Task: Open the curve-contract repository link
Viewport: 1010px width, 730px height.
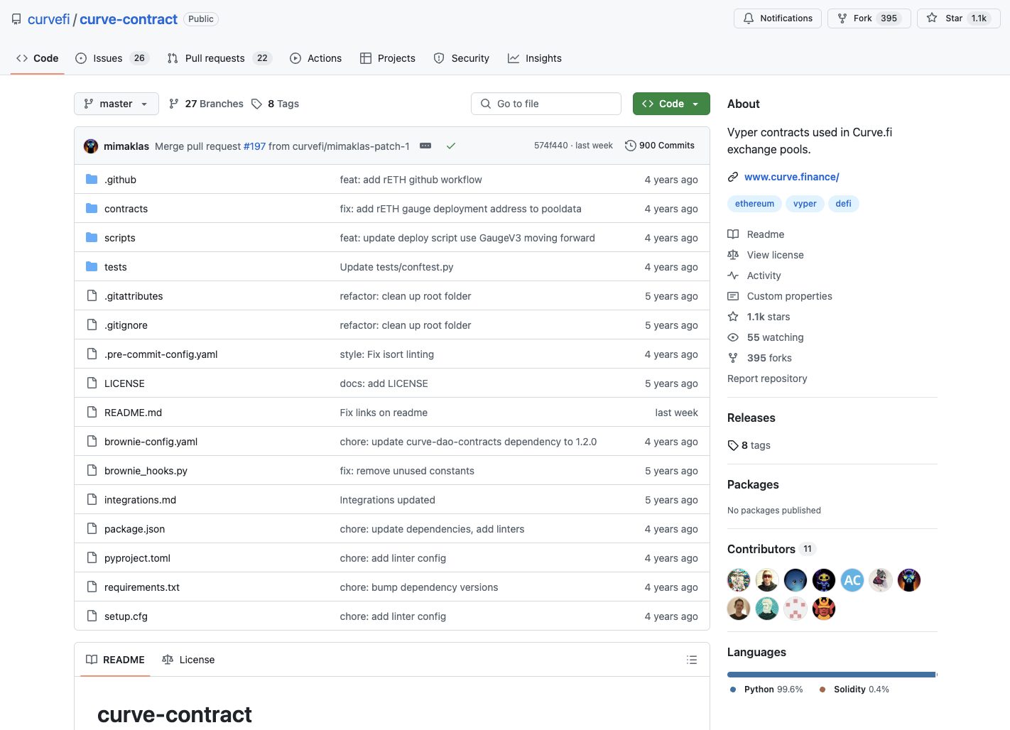Action: point(129,19)
